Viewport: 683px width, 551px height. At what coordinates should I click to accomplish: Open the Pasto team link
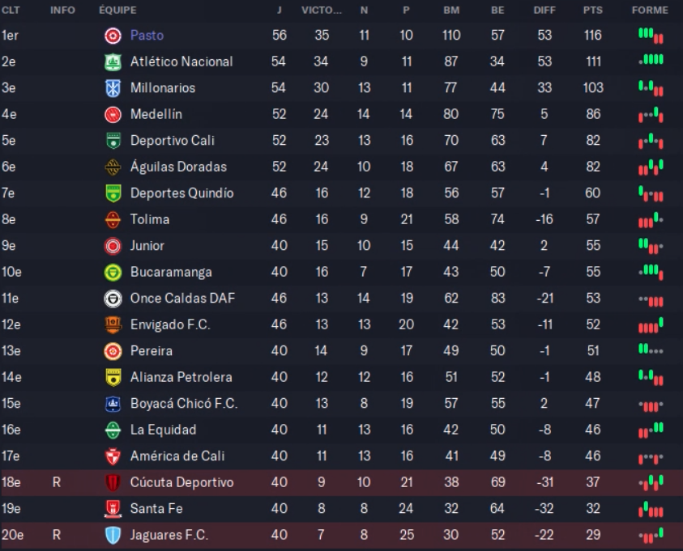pos(147,36)
